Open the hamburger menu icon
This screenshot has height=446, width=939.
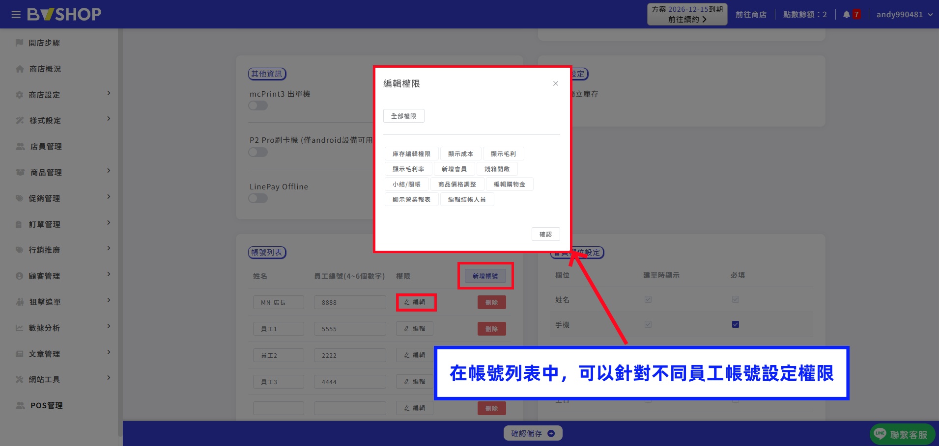pyautogui.click(x=16, y=15)
